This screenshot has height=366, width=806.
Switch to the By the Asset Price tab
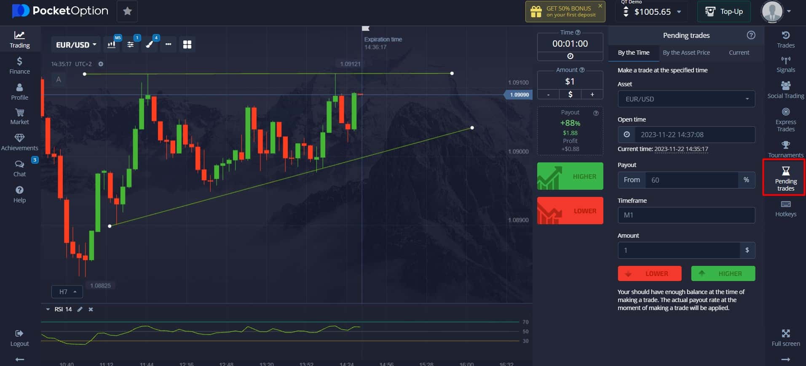coord(686,53)
